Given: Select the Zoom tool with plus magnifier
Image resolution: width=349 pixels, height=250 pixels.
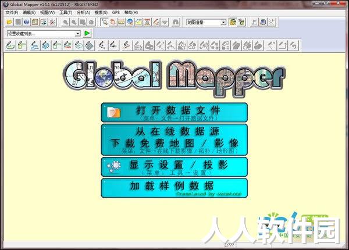Looking at the screenshot, I should (x=104, y=22).
